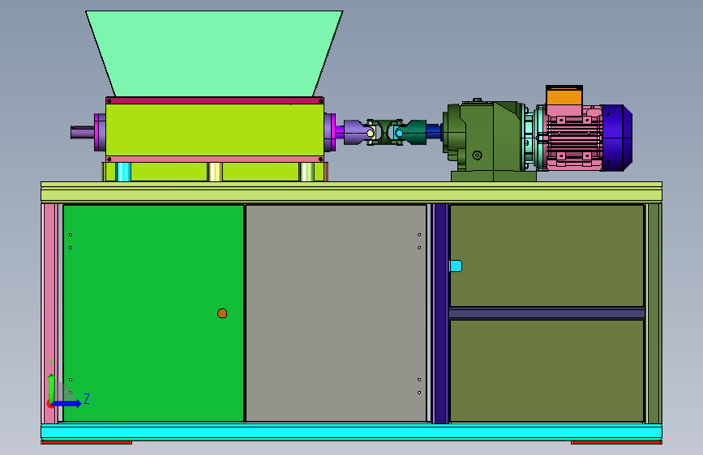703x455 pixels.
Task: Click the round plug on the gearbox
Action: click(x=477, y=155)
